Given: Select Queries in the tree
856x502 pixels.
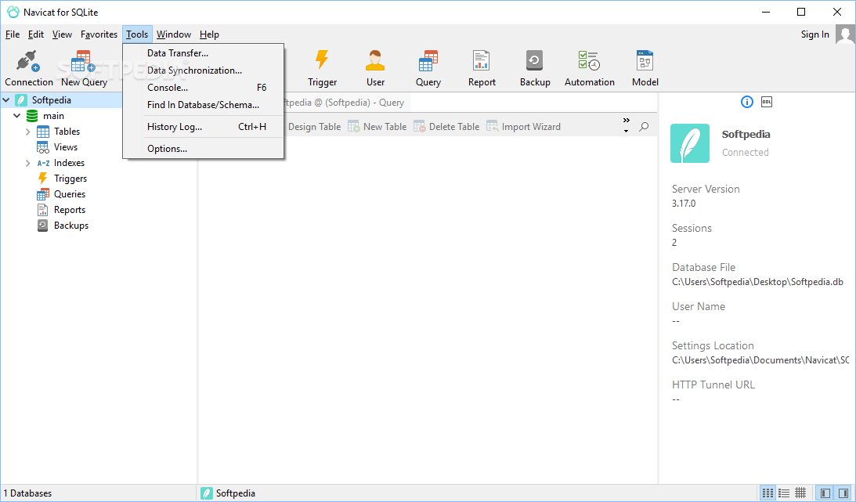Looking at the screenshot, I should coord(70,194).
